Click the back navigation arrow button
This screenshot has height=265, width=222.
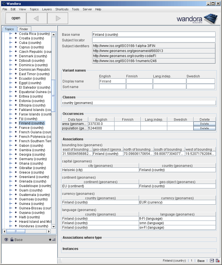coord(37,18)
